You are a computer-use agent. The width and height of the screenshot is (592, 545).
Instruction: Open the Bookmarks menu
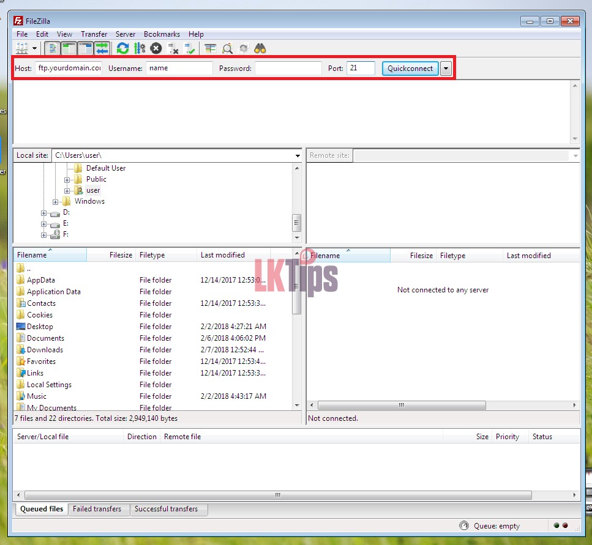click(162, 34)
